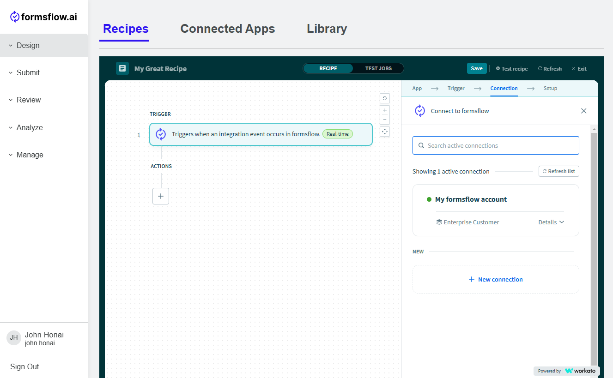Image resolution: width=613 pixels, height=378 pixels.
Task: Click the Enterprise Customer stack icon
Action: tap(439, 222)
